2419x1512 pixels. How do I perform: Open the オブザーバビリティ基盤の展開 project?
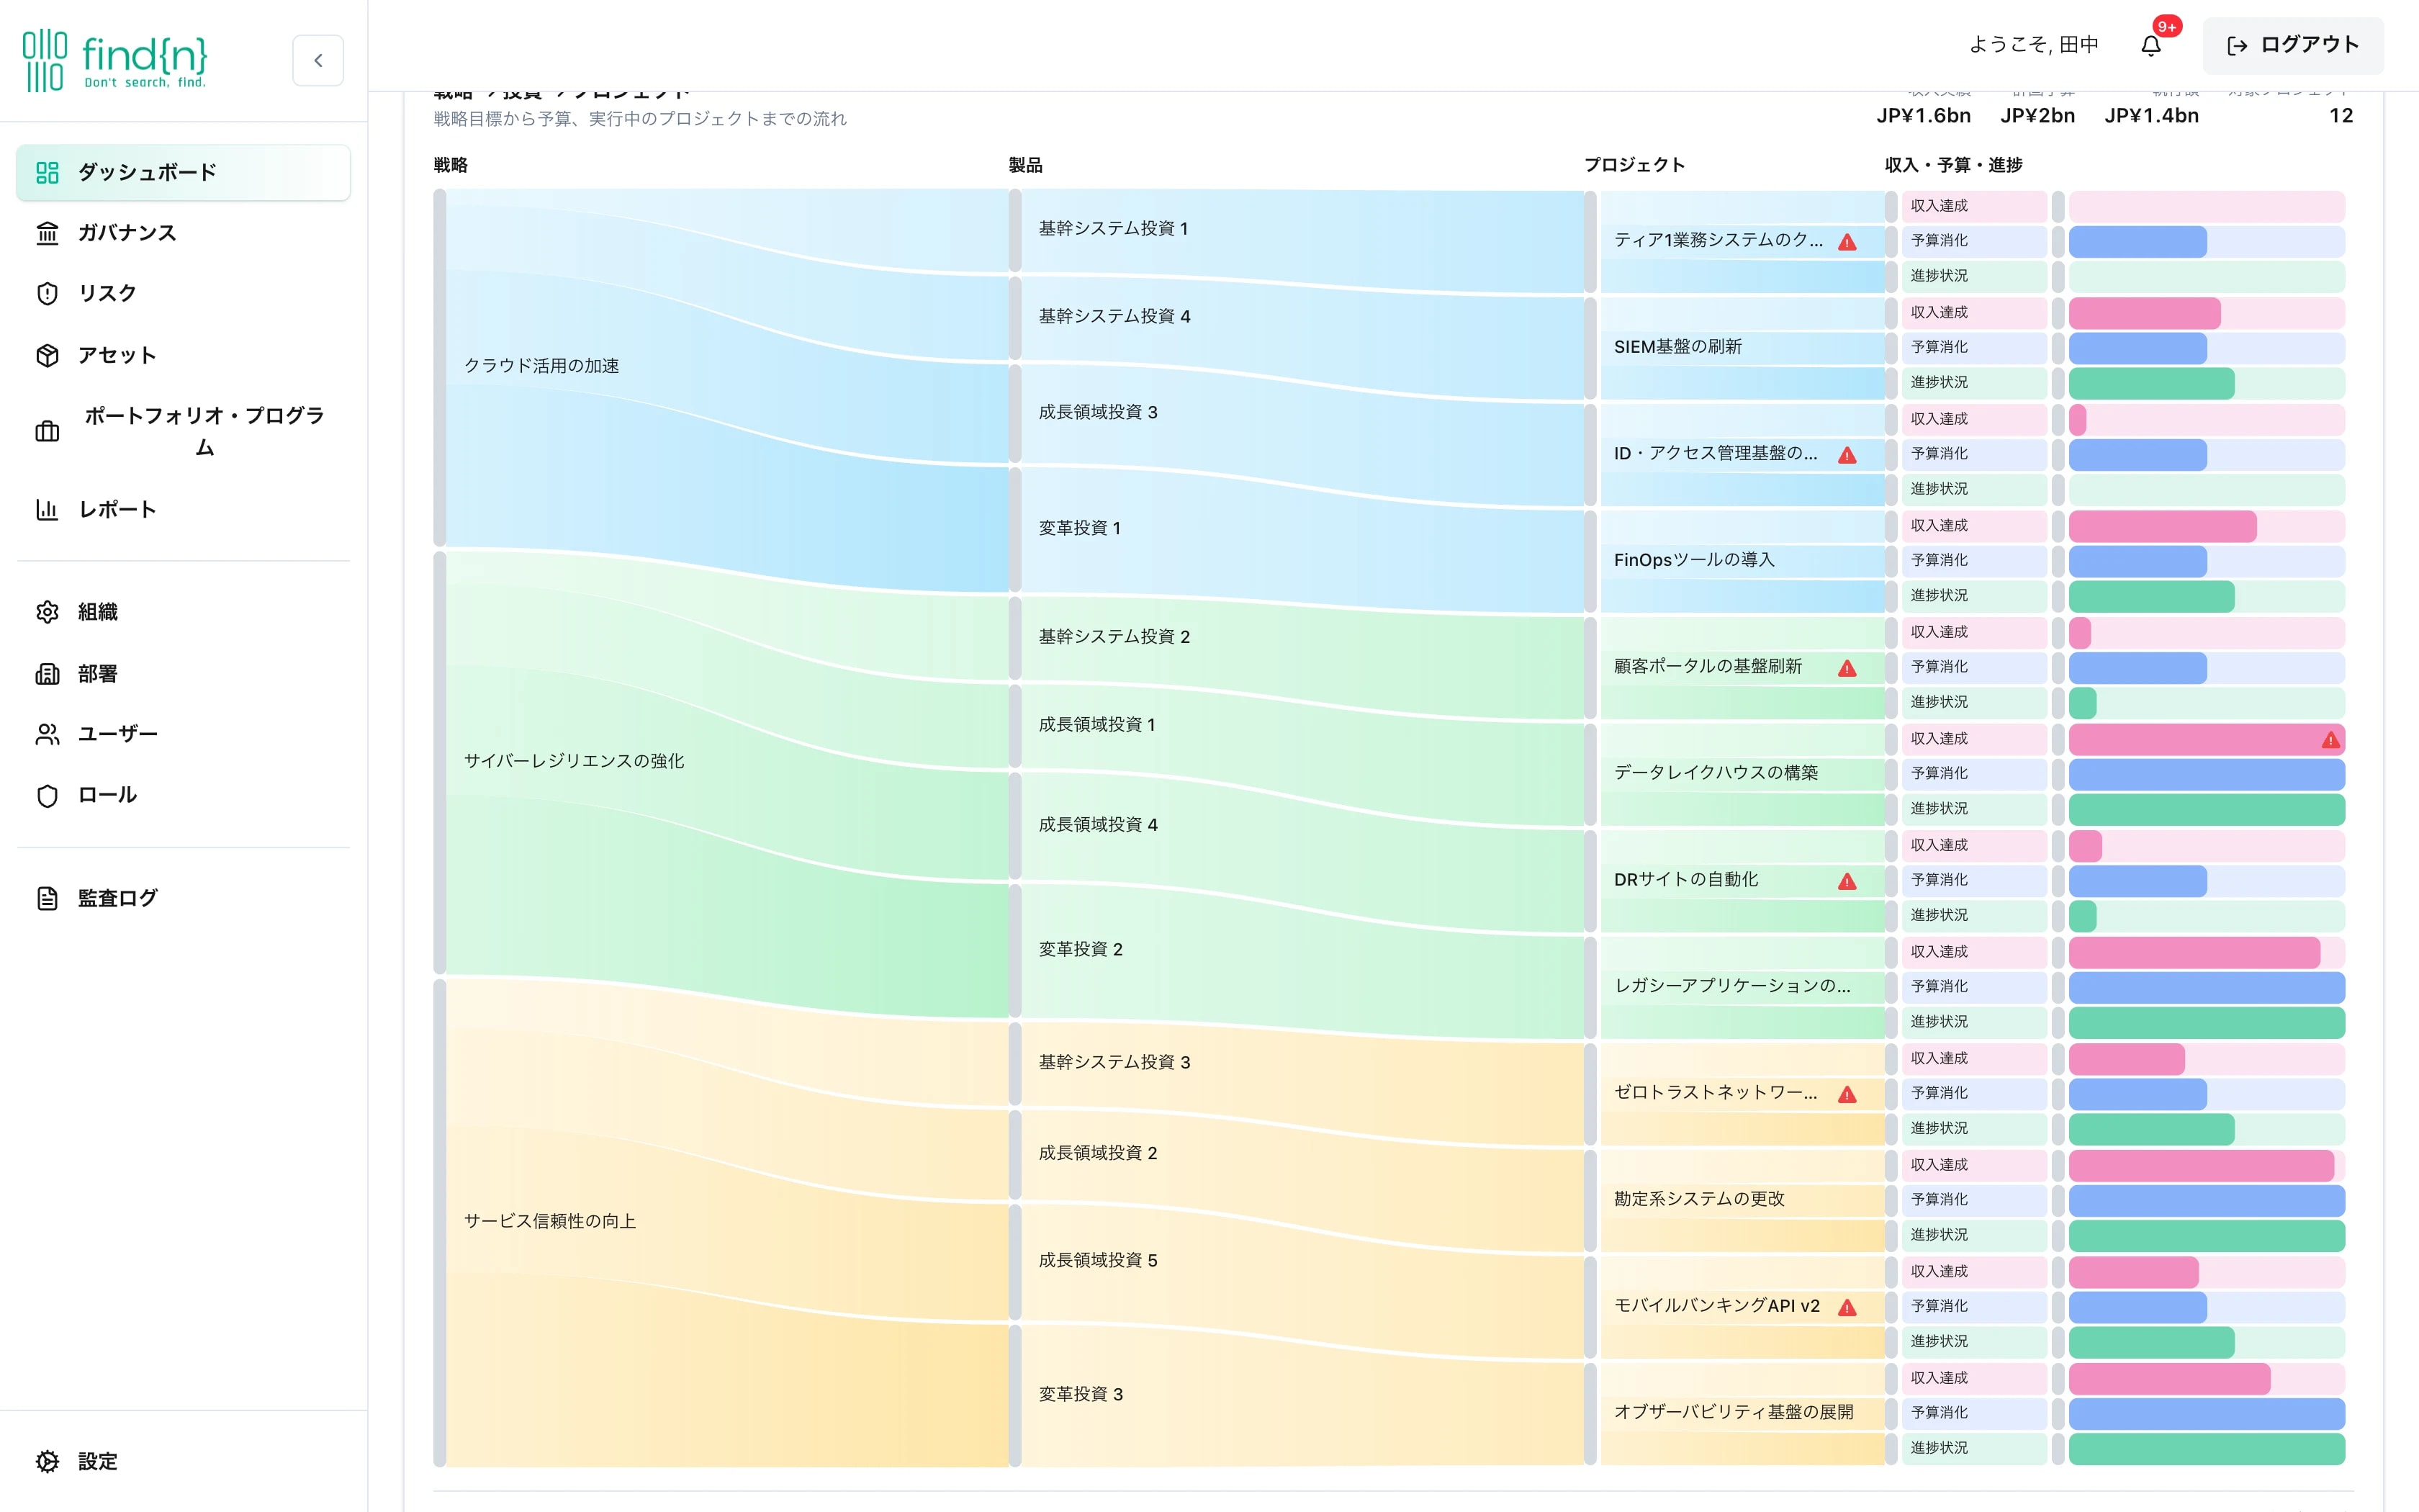1734,1412
